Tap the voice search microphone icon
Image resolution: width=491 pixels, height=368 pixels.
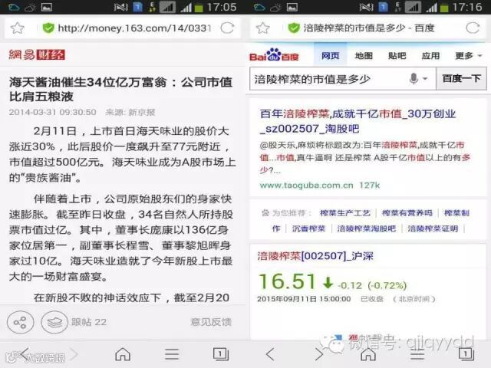point(414,78)
